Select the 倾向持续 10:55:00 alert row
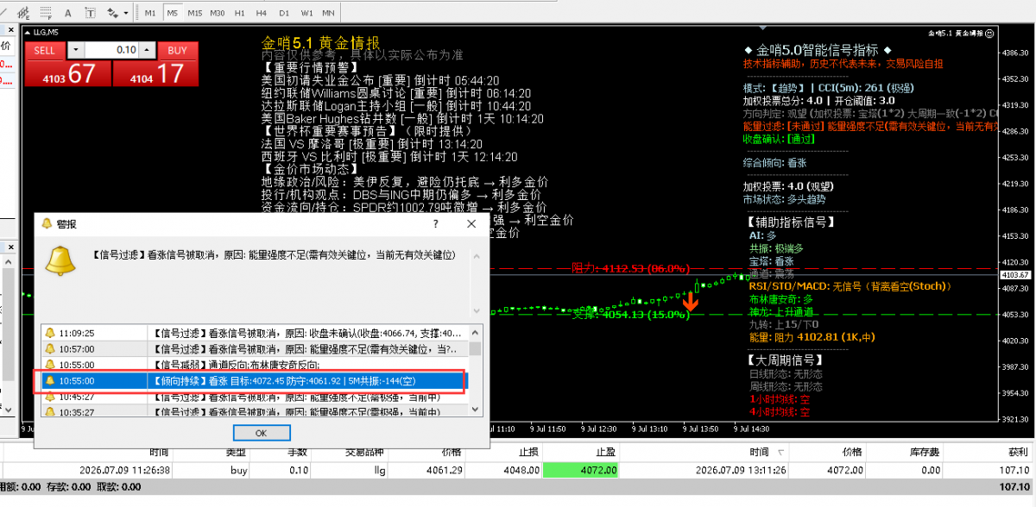The height and width of the screenshot is (507, 1036). coord(255,381)
